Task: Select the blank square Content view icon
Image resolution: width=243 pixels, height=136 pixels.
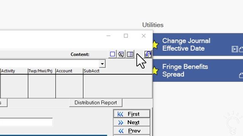Action: [112, 54]
